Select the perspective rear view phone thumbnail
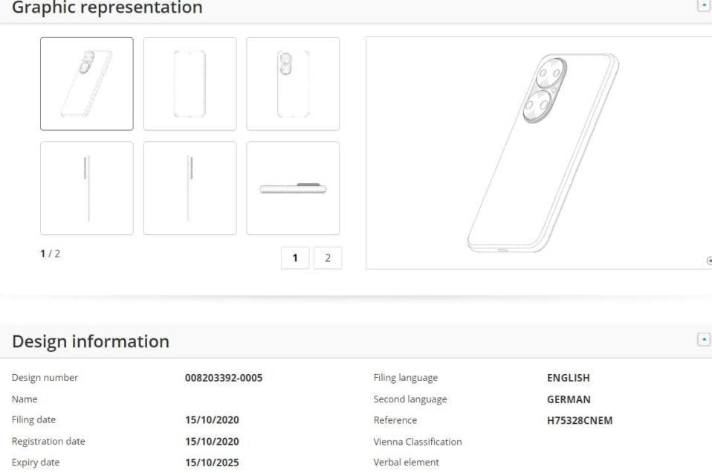 pyautogui.click(x=87, y=84)
